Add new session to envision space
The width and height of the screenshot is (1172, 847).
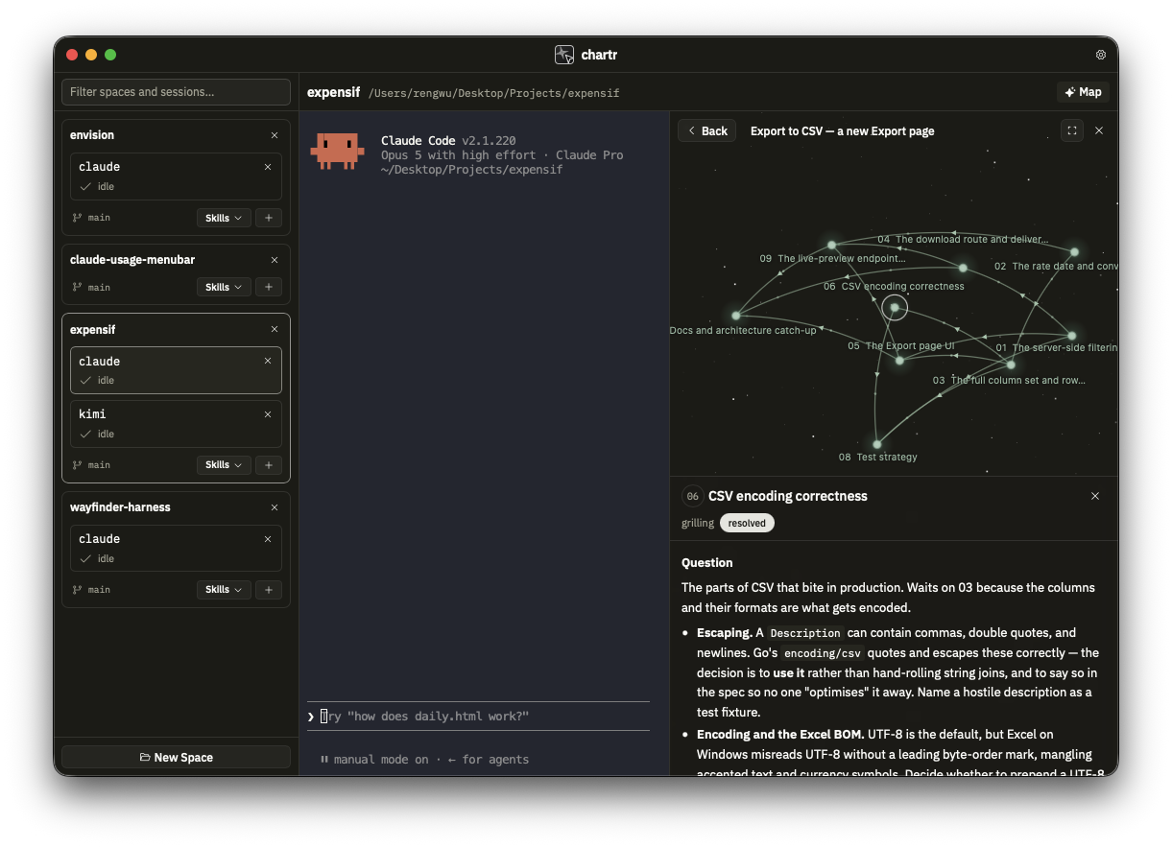[269, 218]
